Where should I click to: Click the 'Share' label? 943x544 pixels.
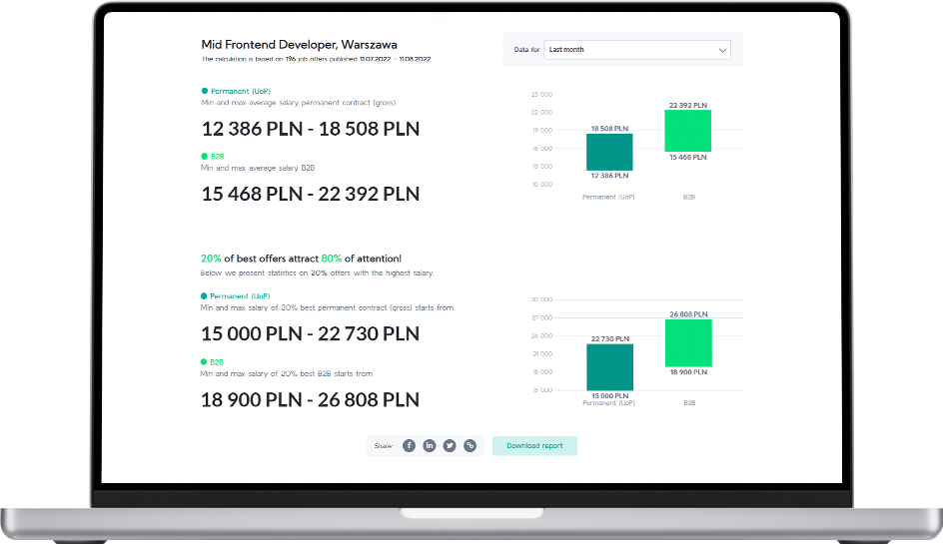(383, 446)
